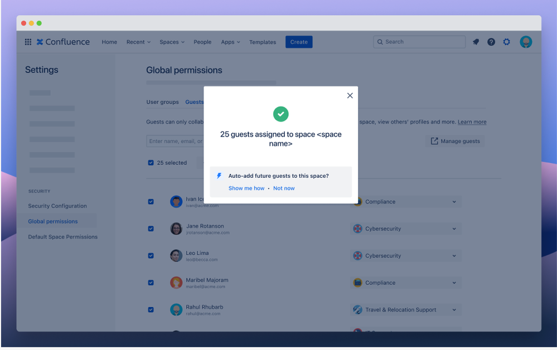Uncheck Leo Lima's checkbox
The image size is (557, 350).
pos(151,256)
